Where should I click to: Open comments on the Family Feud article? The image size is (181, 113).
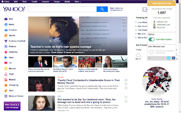(x=126, y=80)
